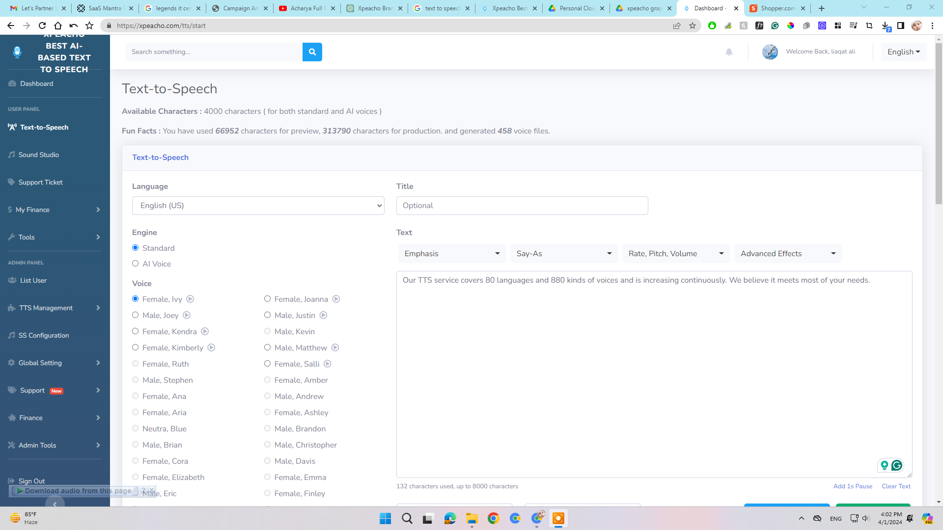
Task: Select the Female, Salli voice
Action: click(268, 364)
